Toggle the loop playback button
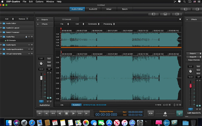Image resolution: width=202 pixels, height=126 pixels. tap(179, 113)
